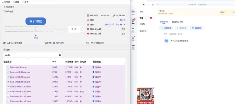Viewport: 235px width, 104px height.
Task: Switch to the 已完成(163) tab
Action: pyautogui.click(x=177, y=22)
